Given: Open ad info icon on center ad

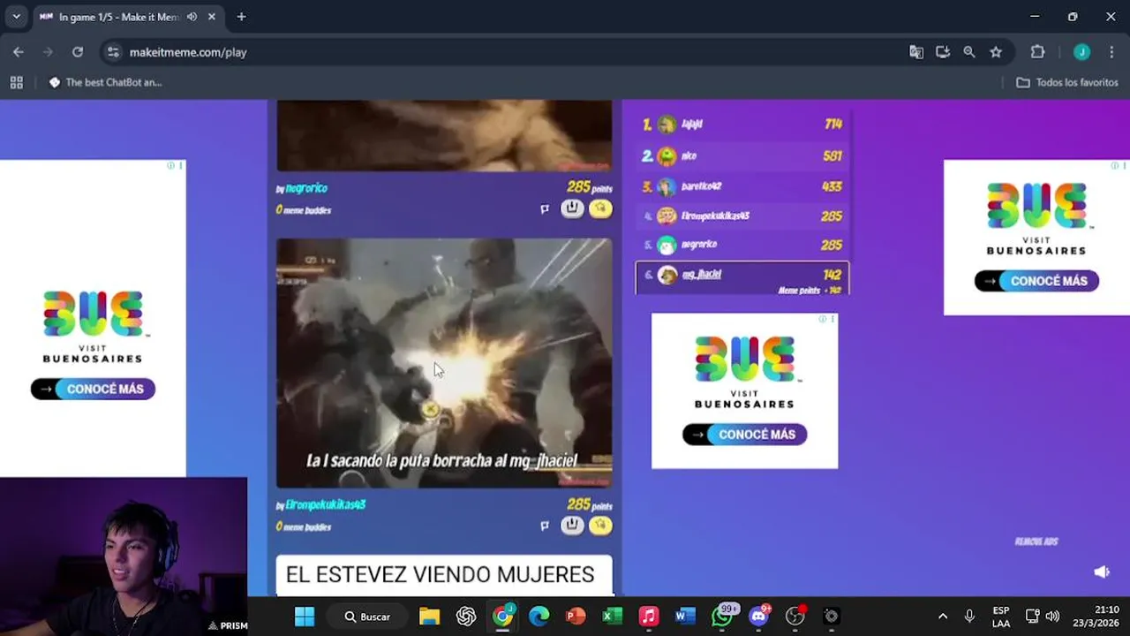Looking at the screenshot, I should 823,319.
